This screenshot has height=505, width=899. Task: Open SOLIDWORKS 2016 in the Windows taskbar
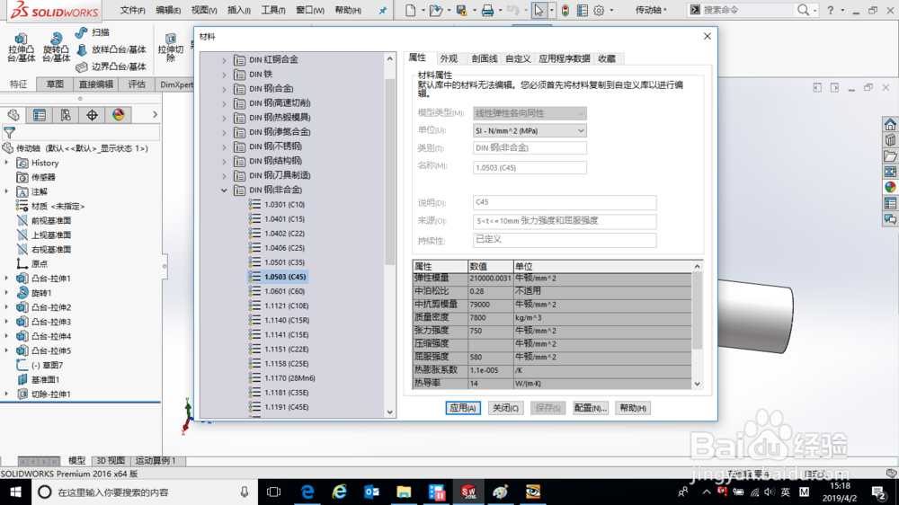pos(468,492)
